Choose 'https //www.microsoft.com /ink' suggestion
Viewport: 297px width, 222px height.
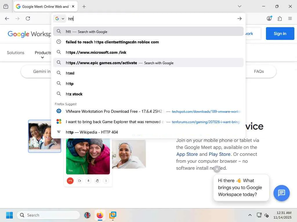pyautogui.click(x=148, y=52)
